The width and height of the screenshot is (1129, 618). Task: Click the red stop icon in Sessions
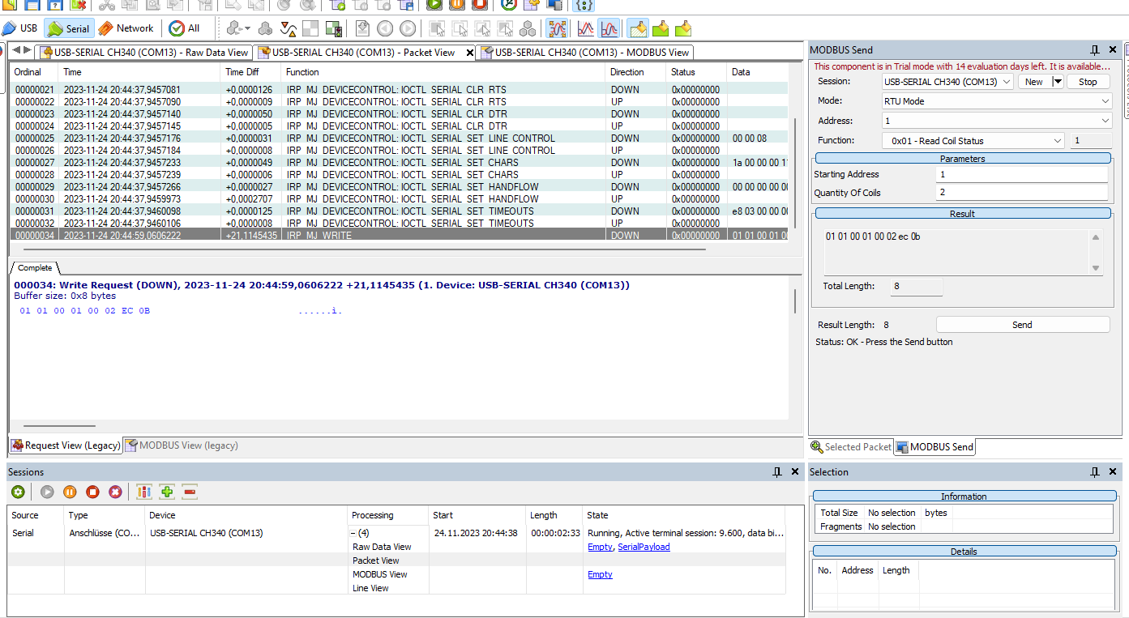92,492
